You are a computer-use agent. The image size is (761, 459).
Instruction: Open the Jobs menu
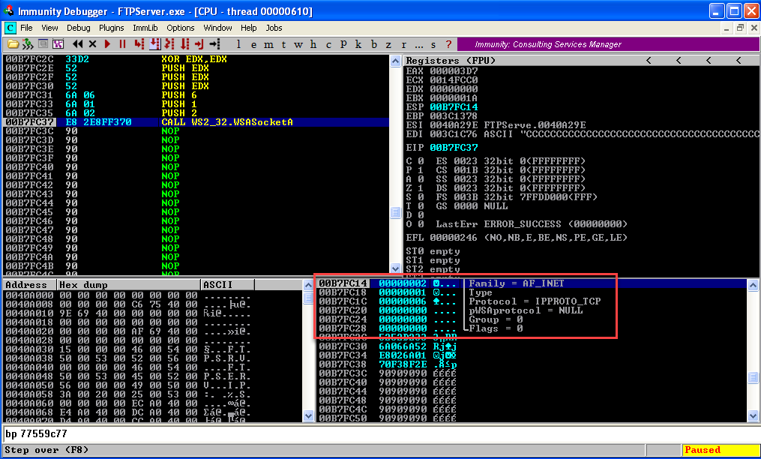click(274, 28)
